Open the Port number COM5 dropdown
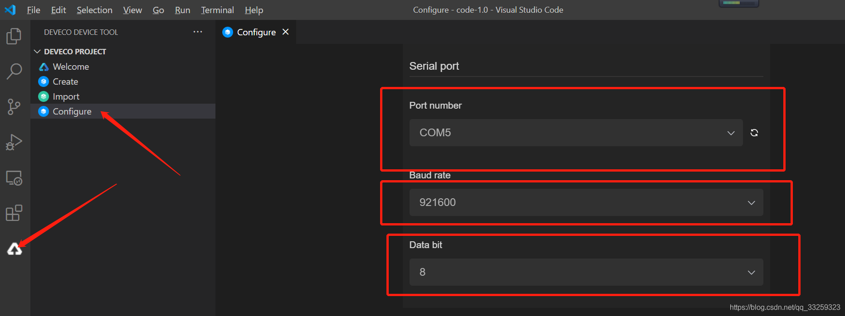 click(x=576, y=133)
